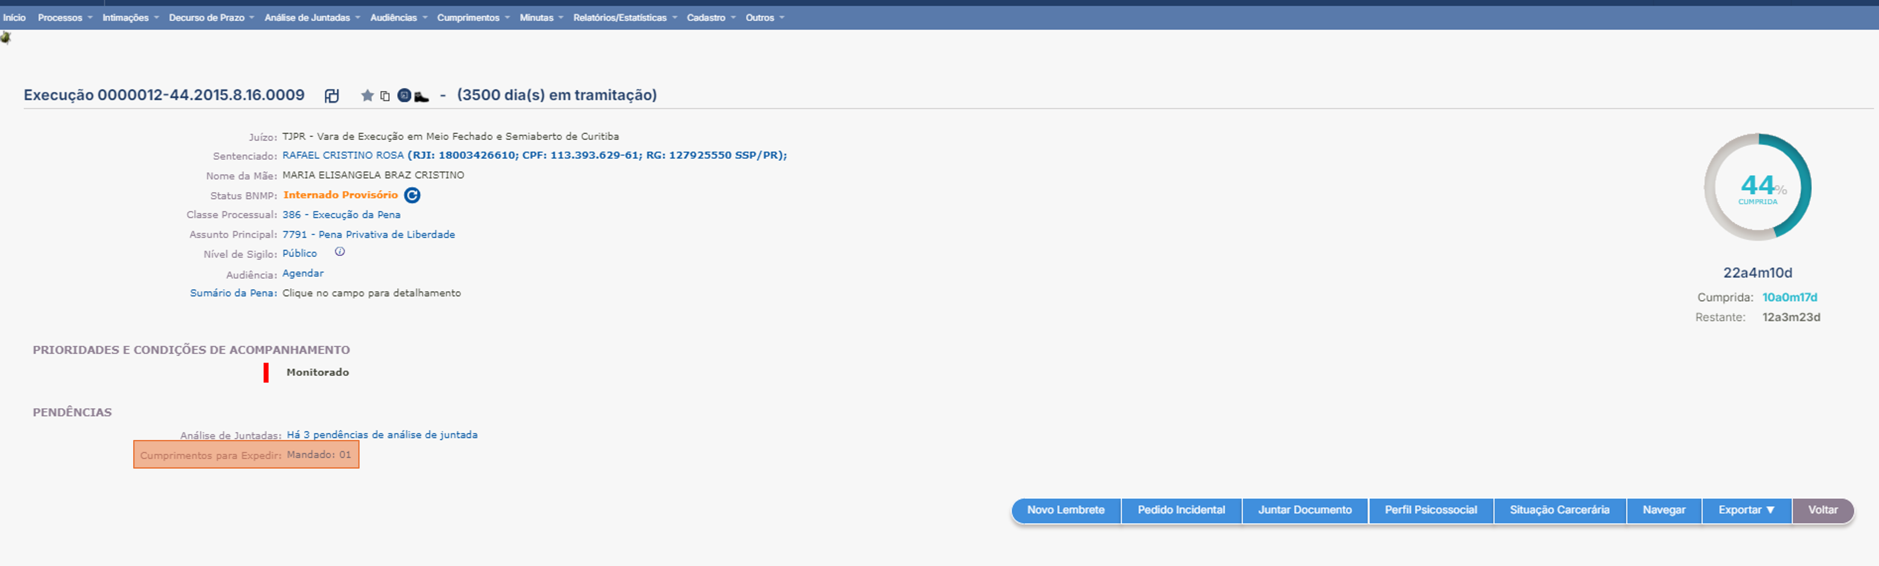The width and height of the screenshot is (1879, 566).
Task: Open Situação Carcerária
Action: 1560,510
